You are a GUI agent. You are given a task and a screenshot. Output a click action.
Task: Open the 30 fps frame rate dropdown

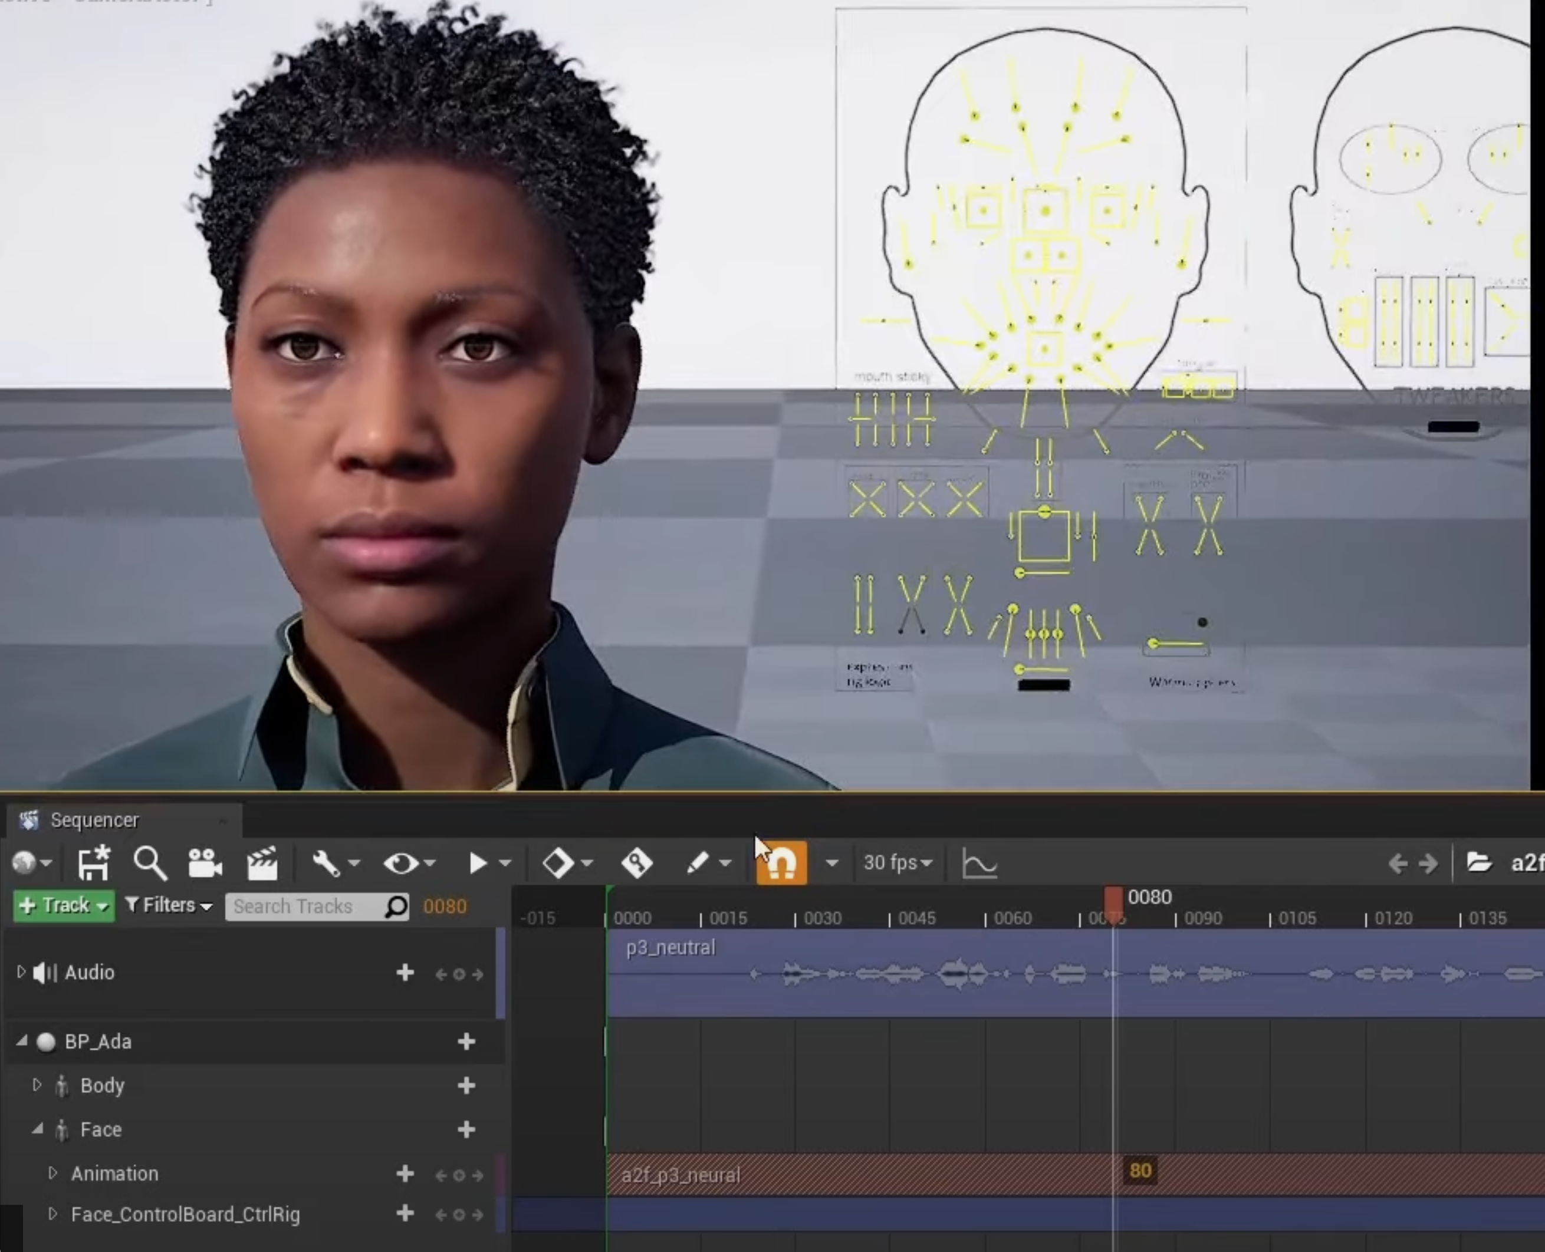coord(898,862)
